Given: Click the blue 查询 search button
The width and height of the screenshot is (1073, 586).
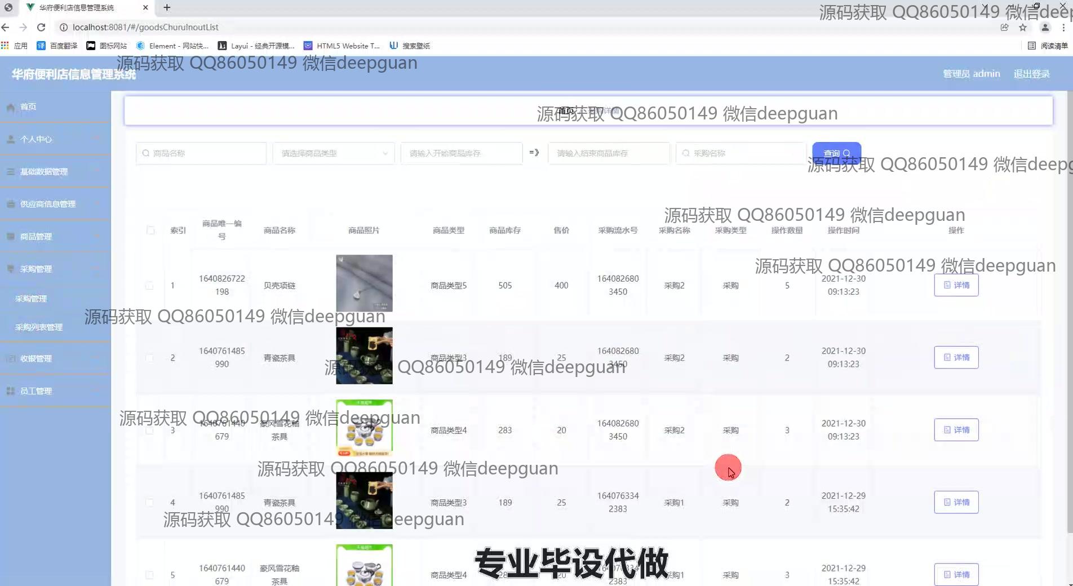Looking at the screenshot, I should tap(836, 153).
